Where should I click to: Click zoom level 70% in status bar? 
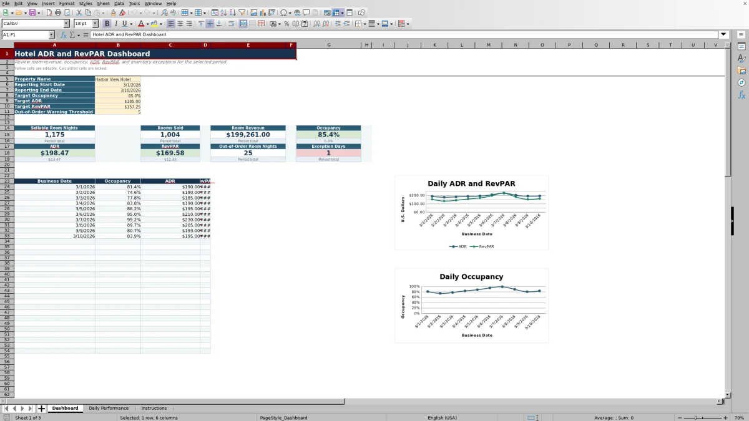[x=738, y=417]
